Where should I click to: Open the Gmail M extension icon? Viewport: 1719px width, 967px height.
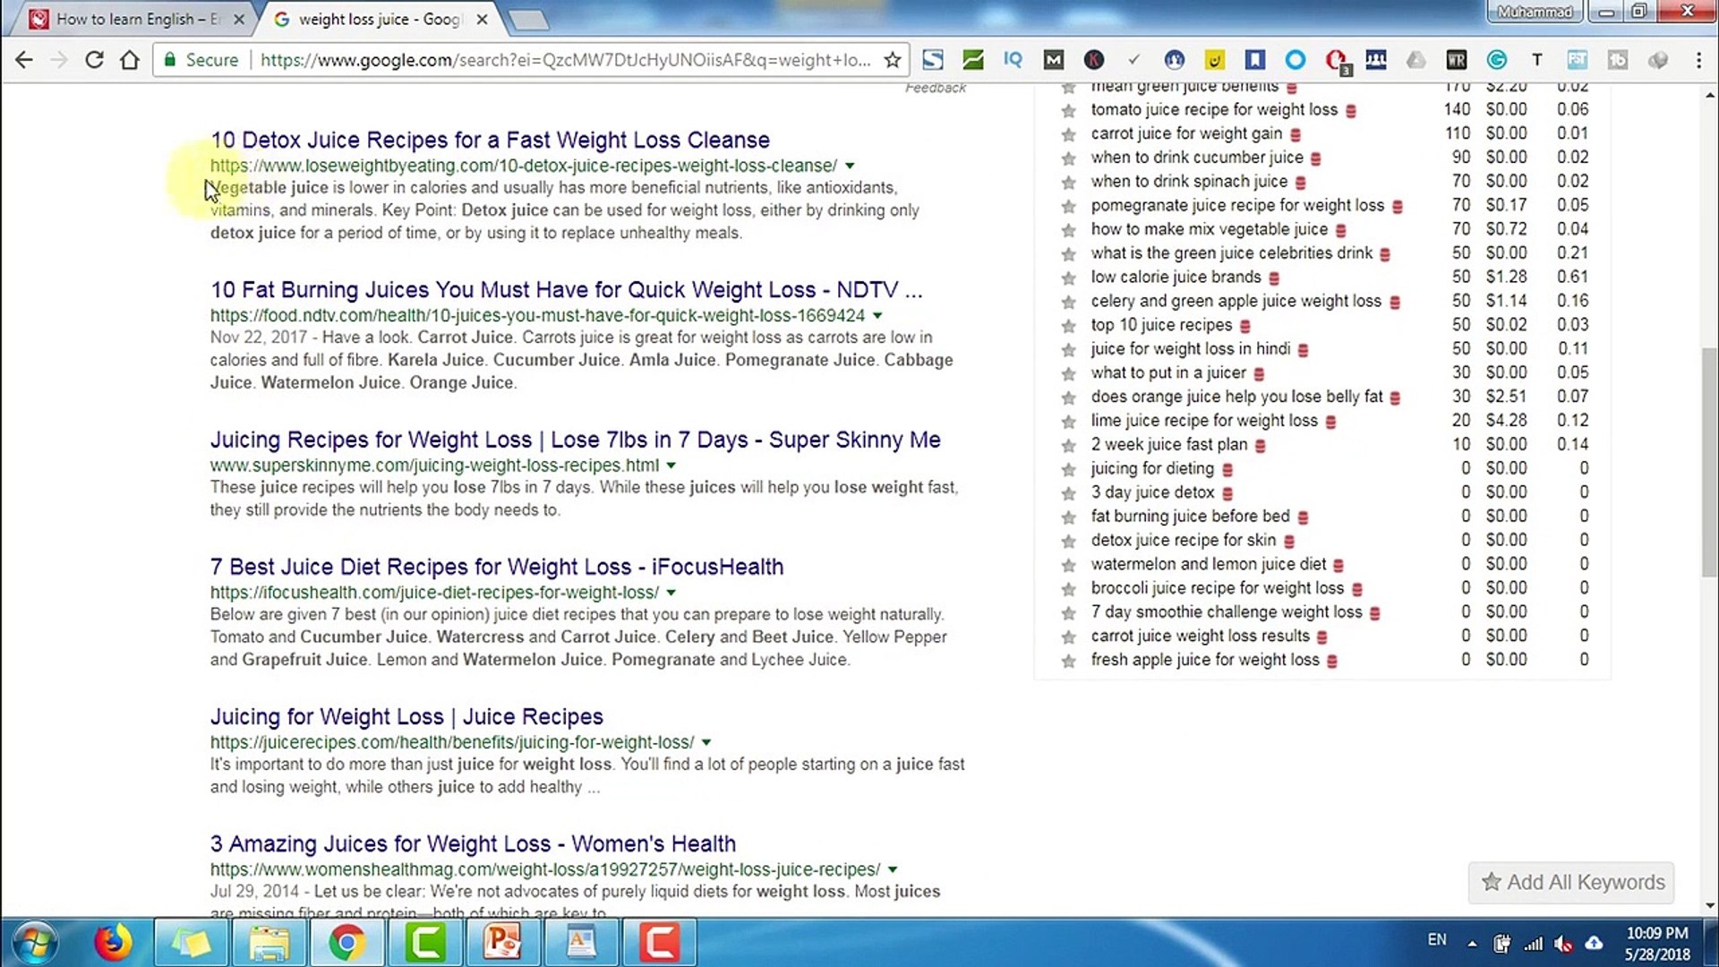[x=1054, y=60]
